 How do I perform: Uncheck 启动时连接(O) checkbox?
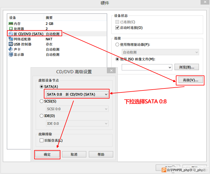[x=117, y=28]
